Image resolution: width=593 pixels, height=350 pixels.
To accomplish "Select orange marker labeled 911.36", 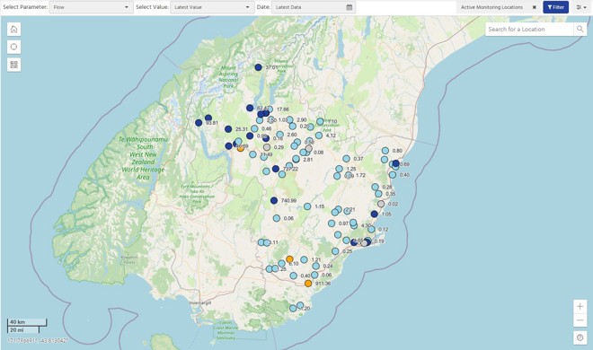I will [308, 284].
